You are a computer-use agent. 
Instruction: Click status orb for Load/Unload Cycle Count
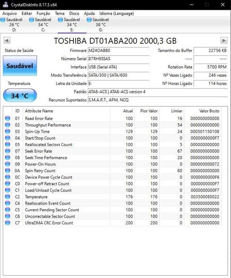(x=8, y=190)
